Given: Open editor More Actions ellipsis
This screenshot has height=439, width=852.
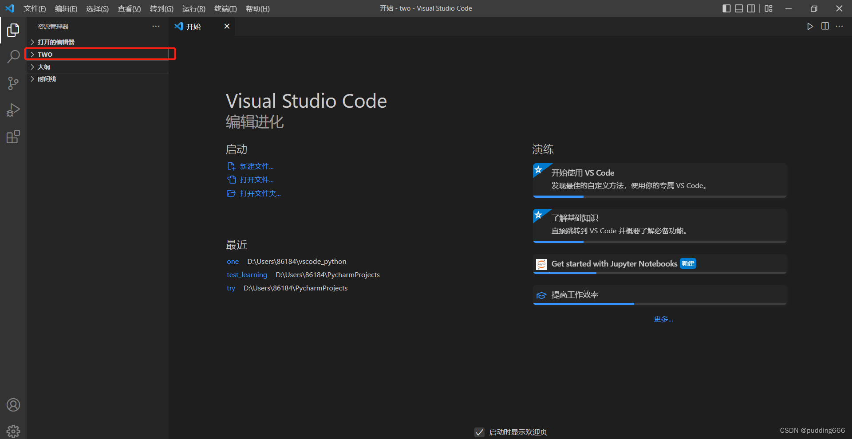Looking at the screenshot, I should pos(839,26).
